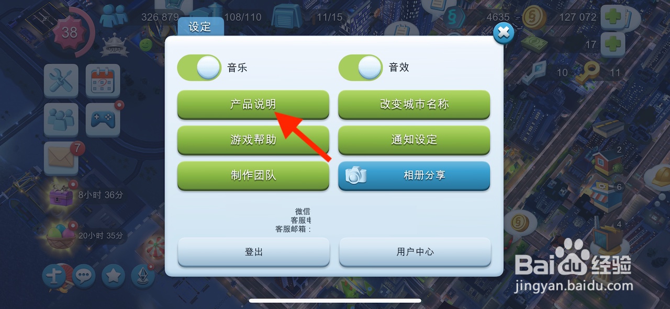The width and height of the screenshot is (670, 309).
Task: Toggle the 音效 sound effects switch
Action: coord(361,67)
